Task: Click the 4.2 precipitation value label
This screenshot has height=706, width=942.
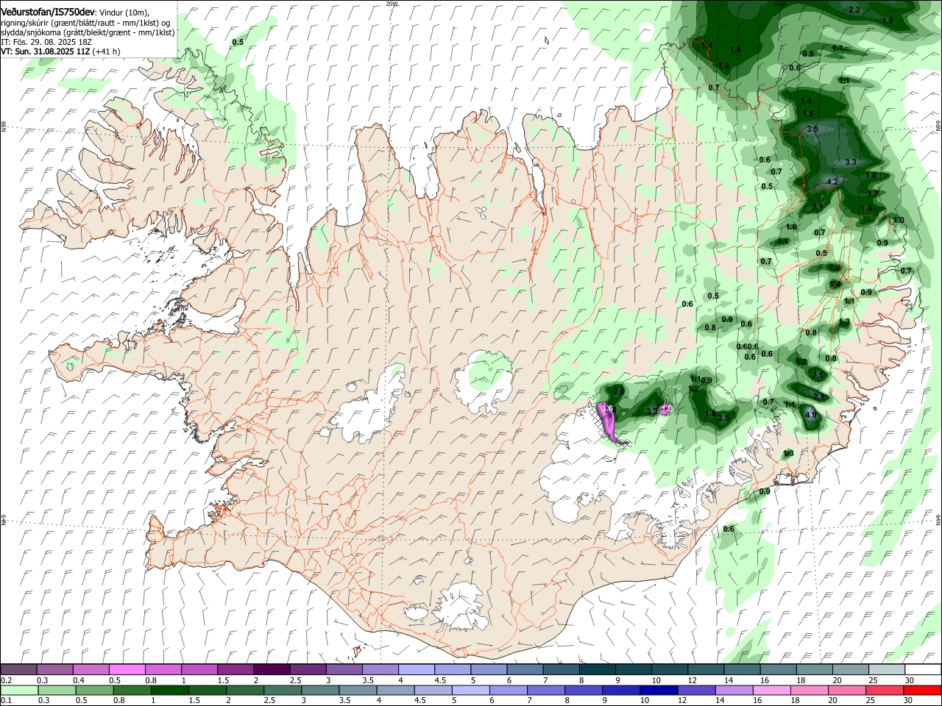Action: 833,182
